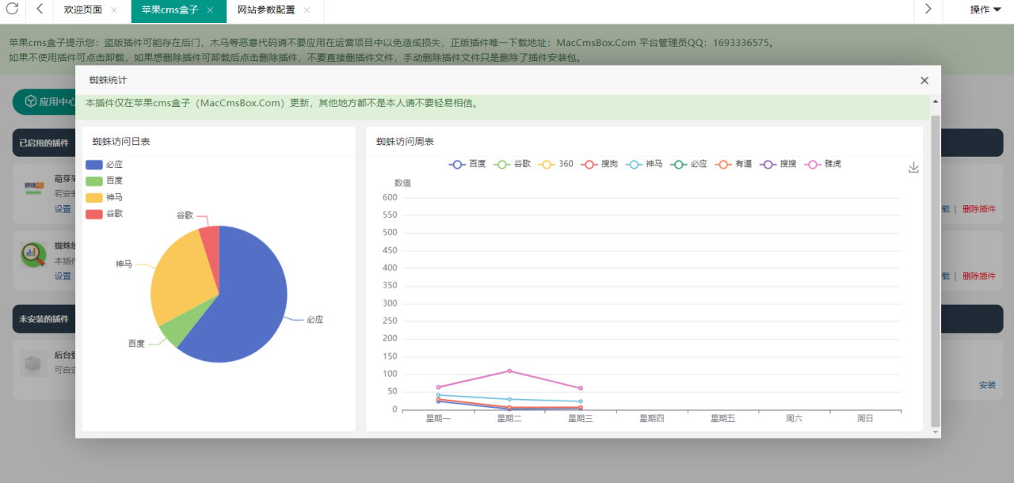Click the cube icon of 后台登录 plugin
This screenshot has width=1014, height=483.
[x=32, y=363]
